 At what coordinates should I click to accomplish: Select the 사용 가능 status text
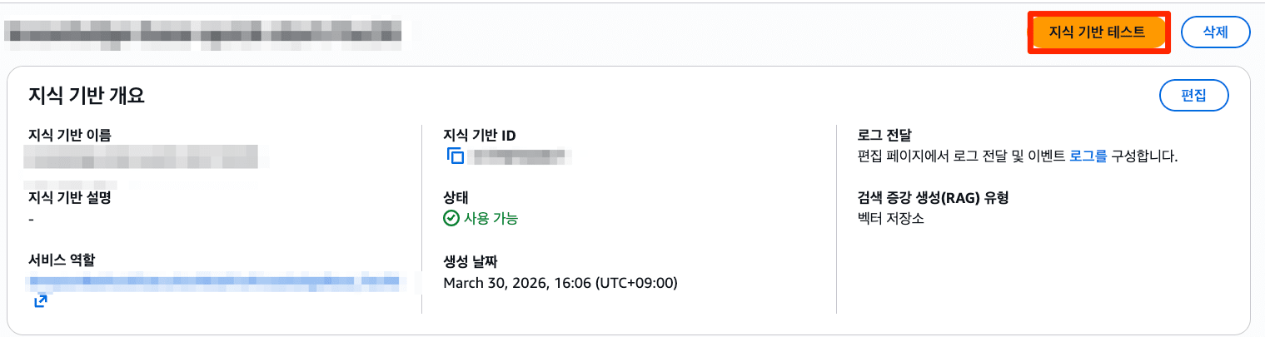click(491, 219)
